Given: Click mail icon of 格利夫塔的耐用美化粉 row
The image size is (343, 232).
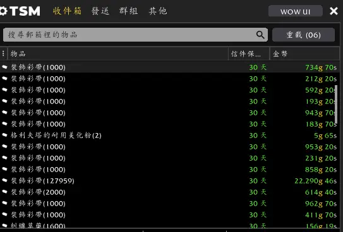Looking at the screenshot, I should 5,135.
